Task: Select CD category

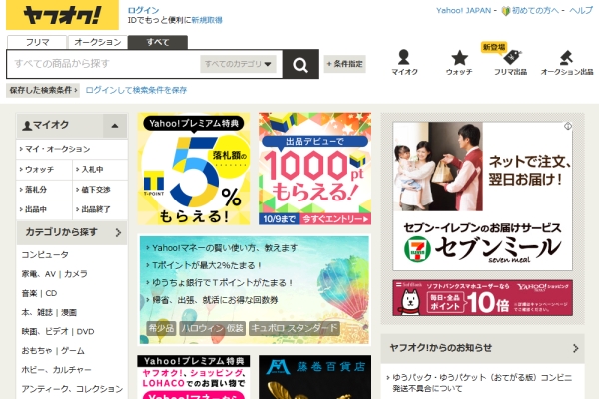Action: click(x=51, y=293)
